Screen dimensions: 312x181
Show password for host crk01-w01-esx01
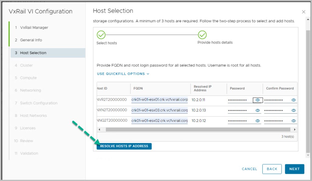pyautogui.click(x=257, y=100)
